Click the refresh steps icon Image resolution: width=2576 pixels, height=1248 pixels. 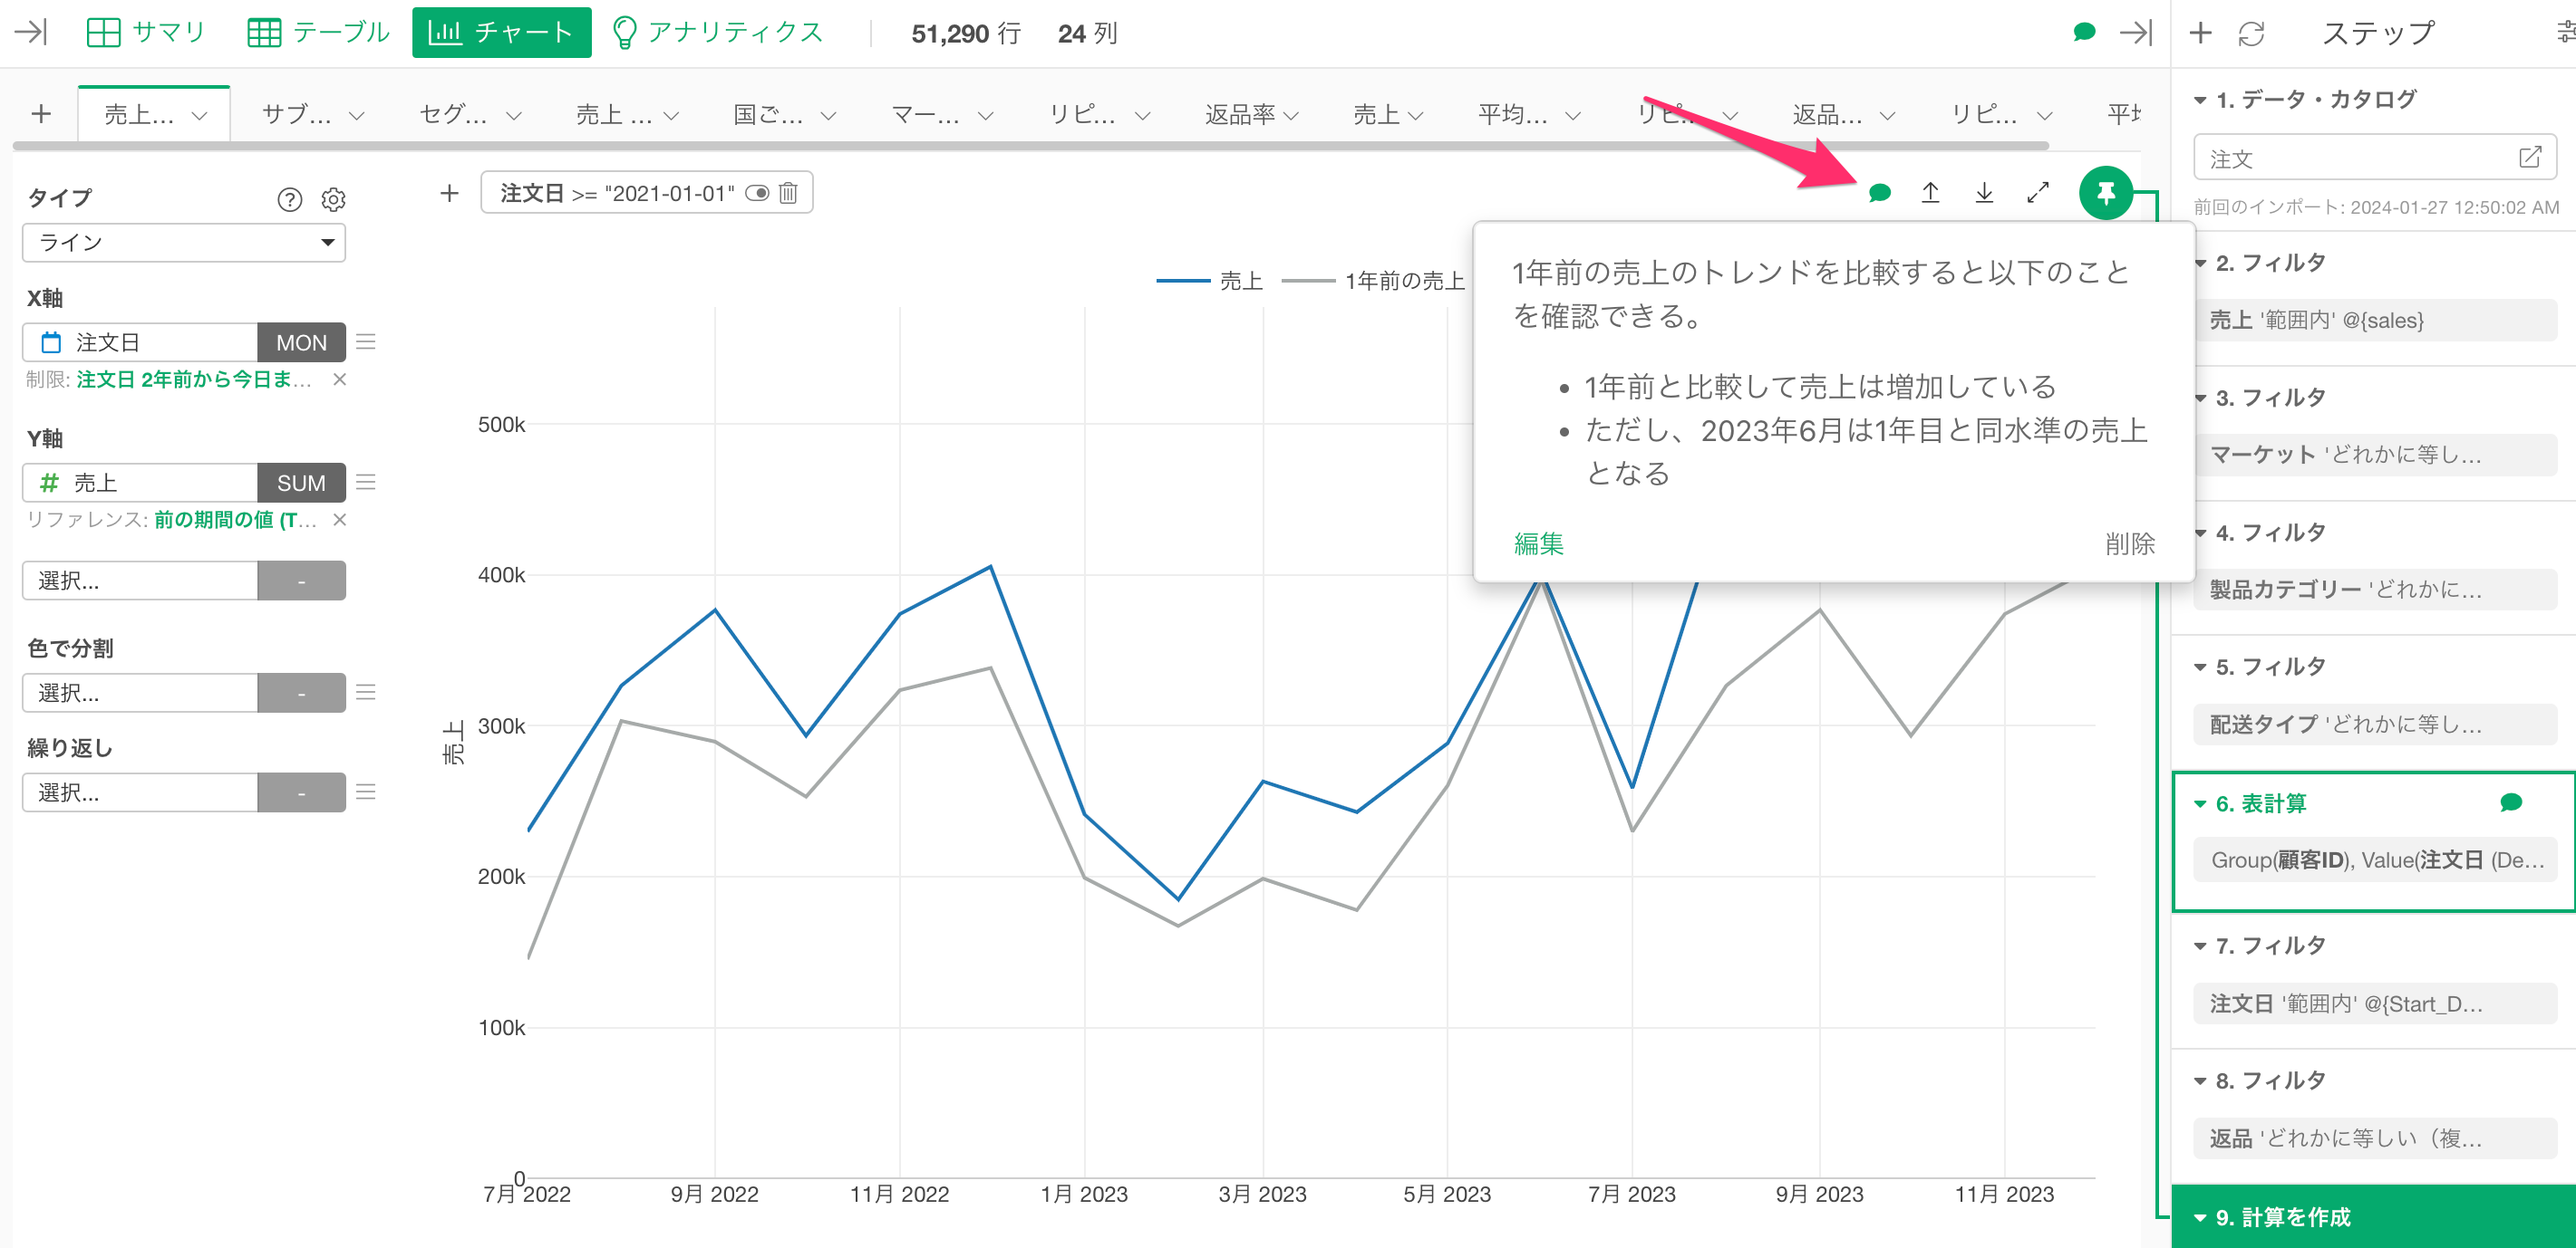2250,33
